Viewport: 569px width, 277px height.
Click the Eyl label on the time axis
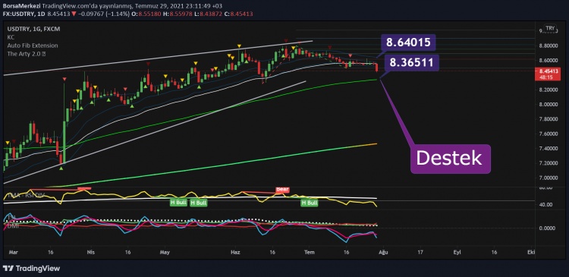457,252
